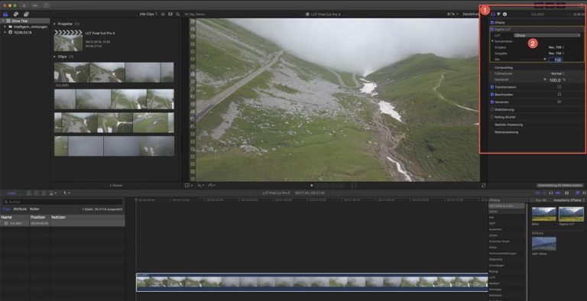Toggle the filmstrip/list view icon in browser

(163, 15)
